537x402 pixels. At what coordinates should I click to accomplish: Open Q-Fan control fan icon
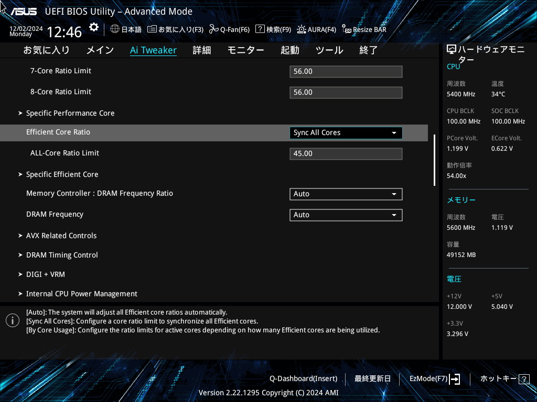214,29
